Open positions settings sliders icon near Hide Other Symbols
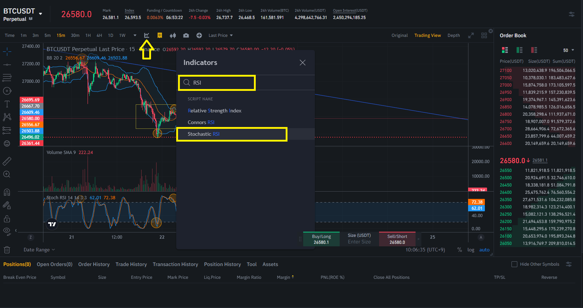 (x=569, y=264)
